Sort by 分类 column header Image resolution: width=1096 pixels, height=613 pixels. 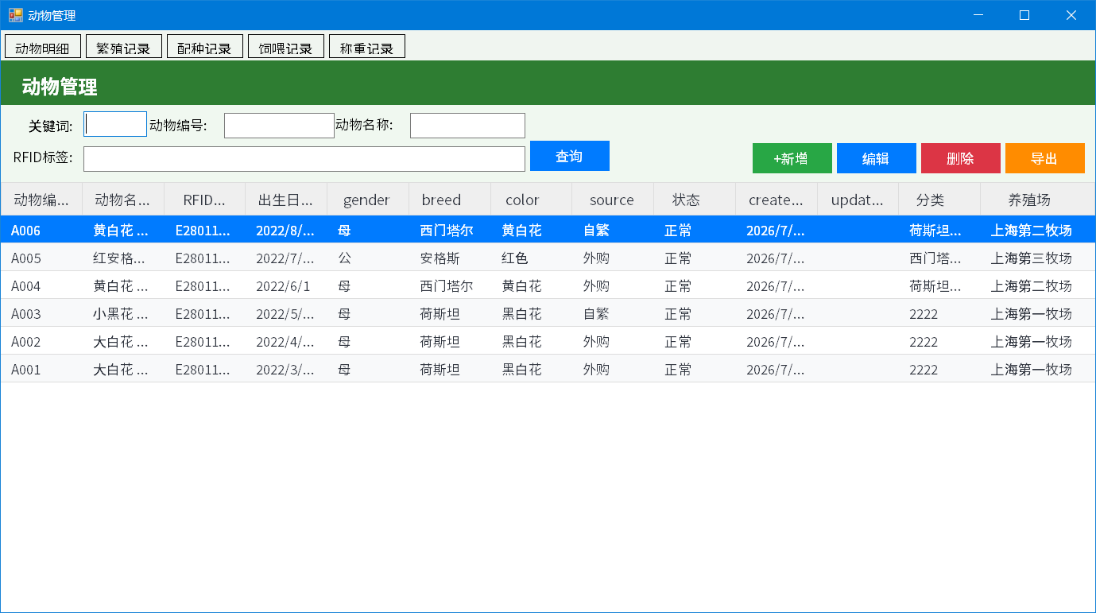point(939,200)
